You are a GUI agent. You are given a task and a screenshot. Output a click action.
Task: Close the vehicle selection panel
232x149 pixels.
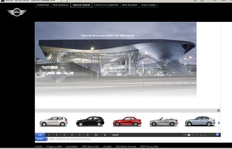click(218, 111)
